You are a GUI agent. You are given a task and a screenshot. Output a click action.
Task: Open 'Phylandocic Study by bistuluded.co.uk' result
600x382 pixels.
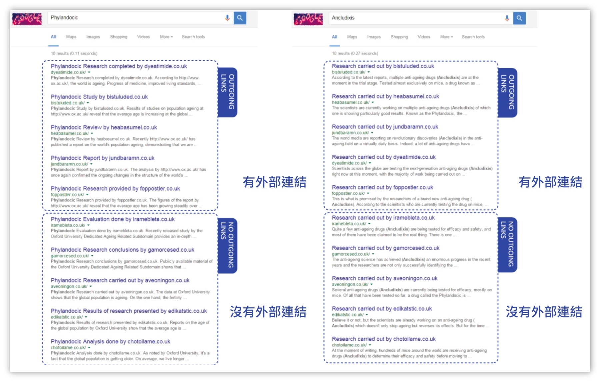click(99, 97)
